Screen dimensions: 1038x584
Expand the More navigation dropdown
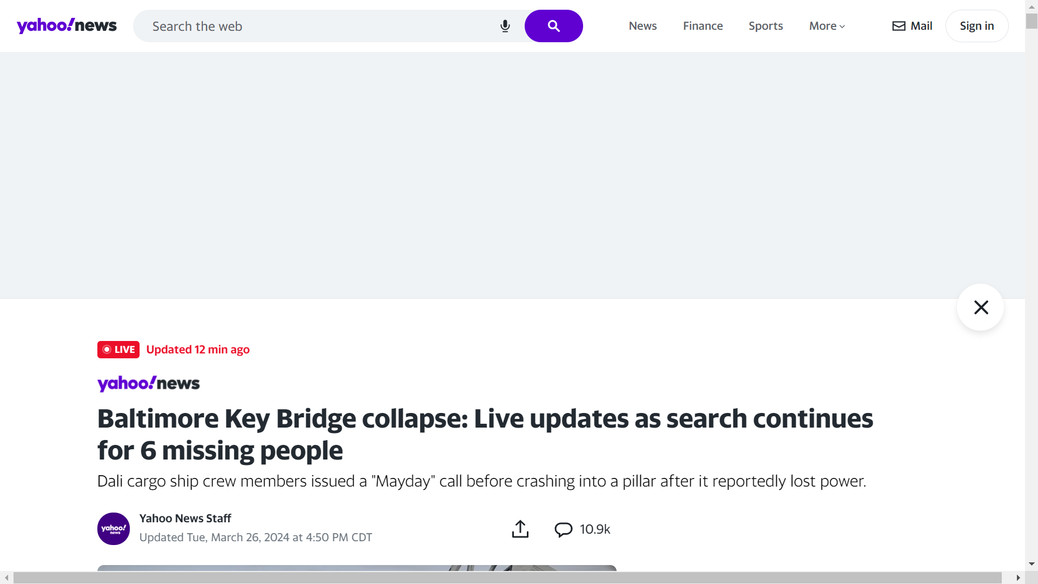pyautogui.click(x=827, y=26)
